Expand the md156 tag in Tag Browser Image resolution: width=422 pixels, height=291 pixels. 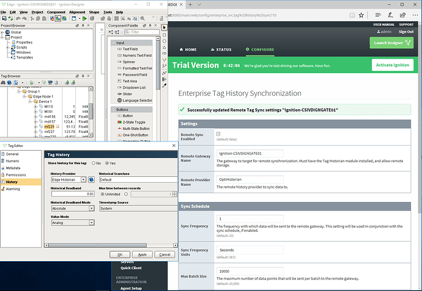(35, 117)
